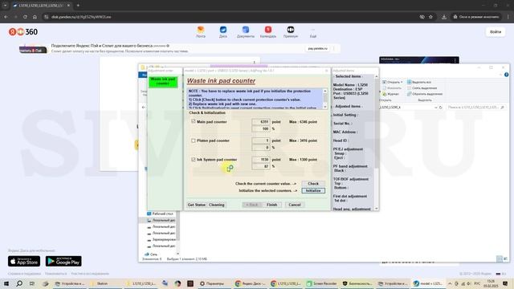Toggle the Ink System pad counter checkbox
Screen dimensions: 514x289
click(194, 160)
